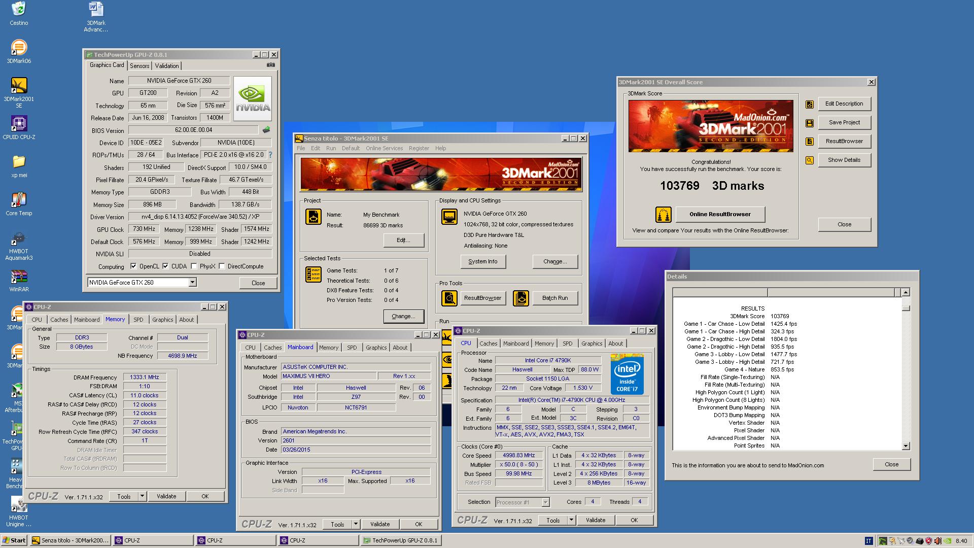Viewport: 974px width, 548px height.
Task: Click the display settings monitor icon
Action: click(449, 217)
